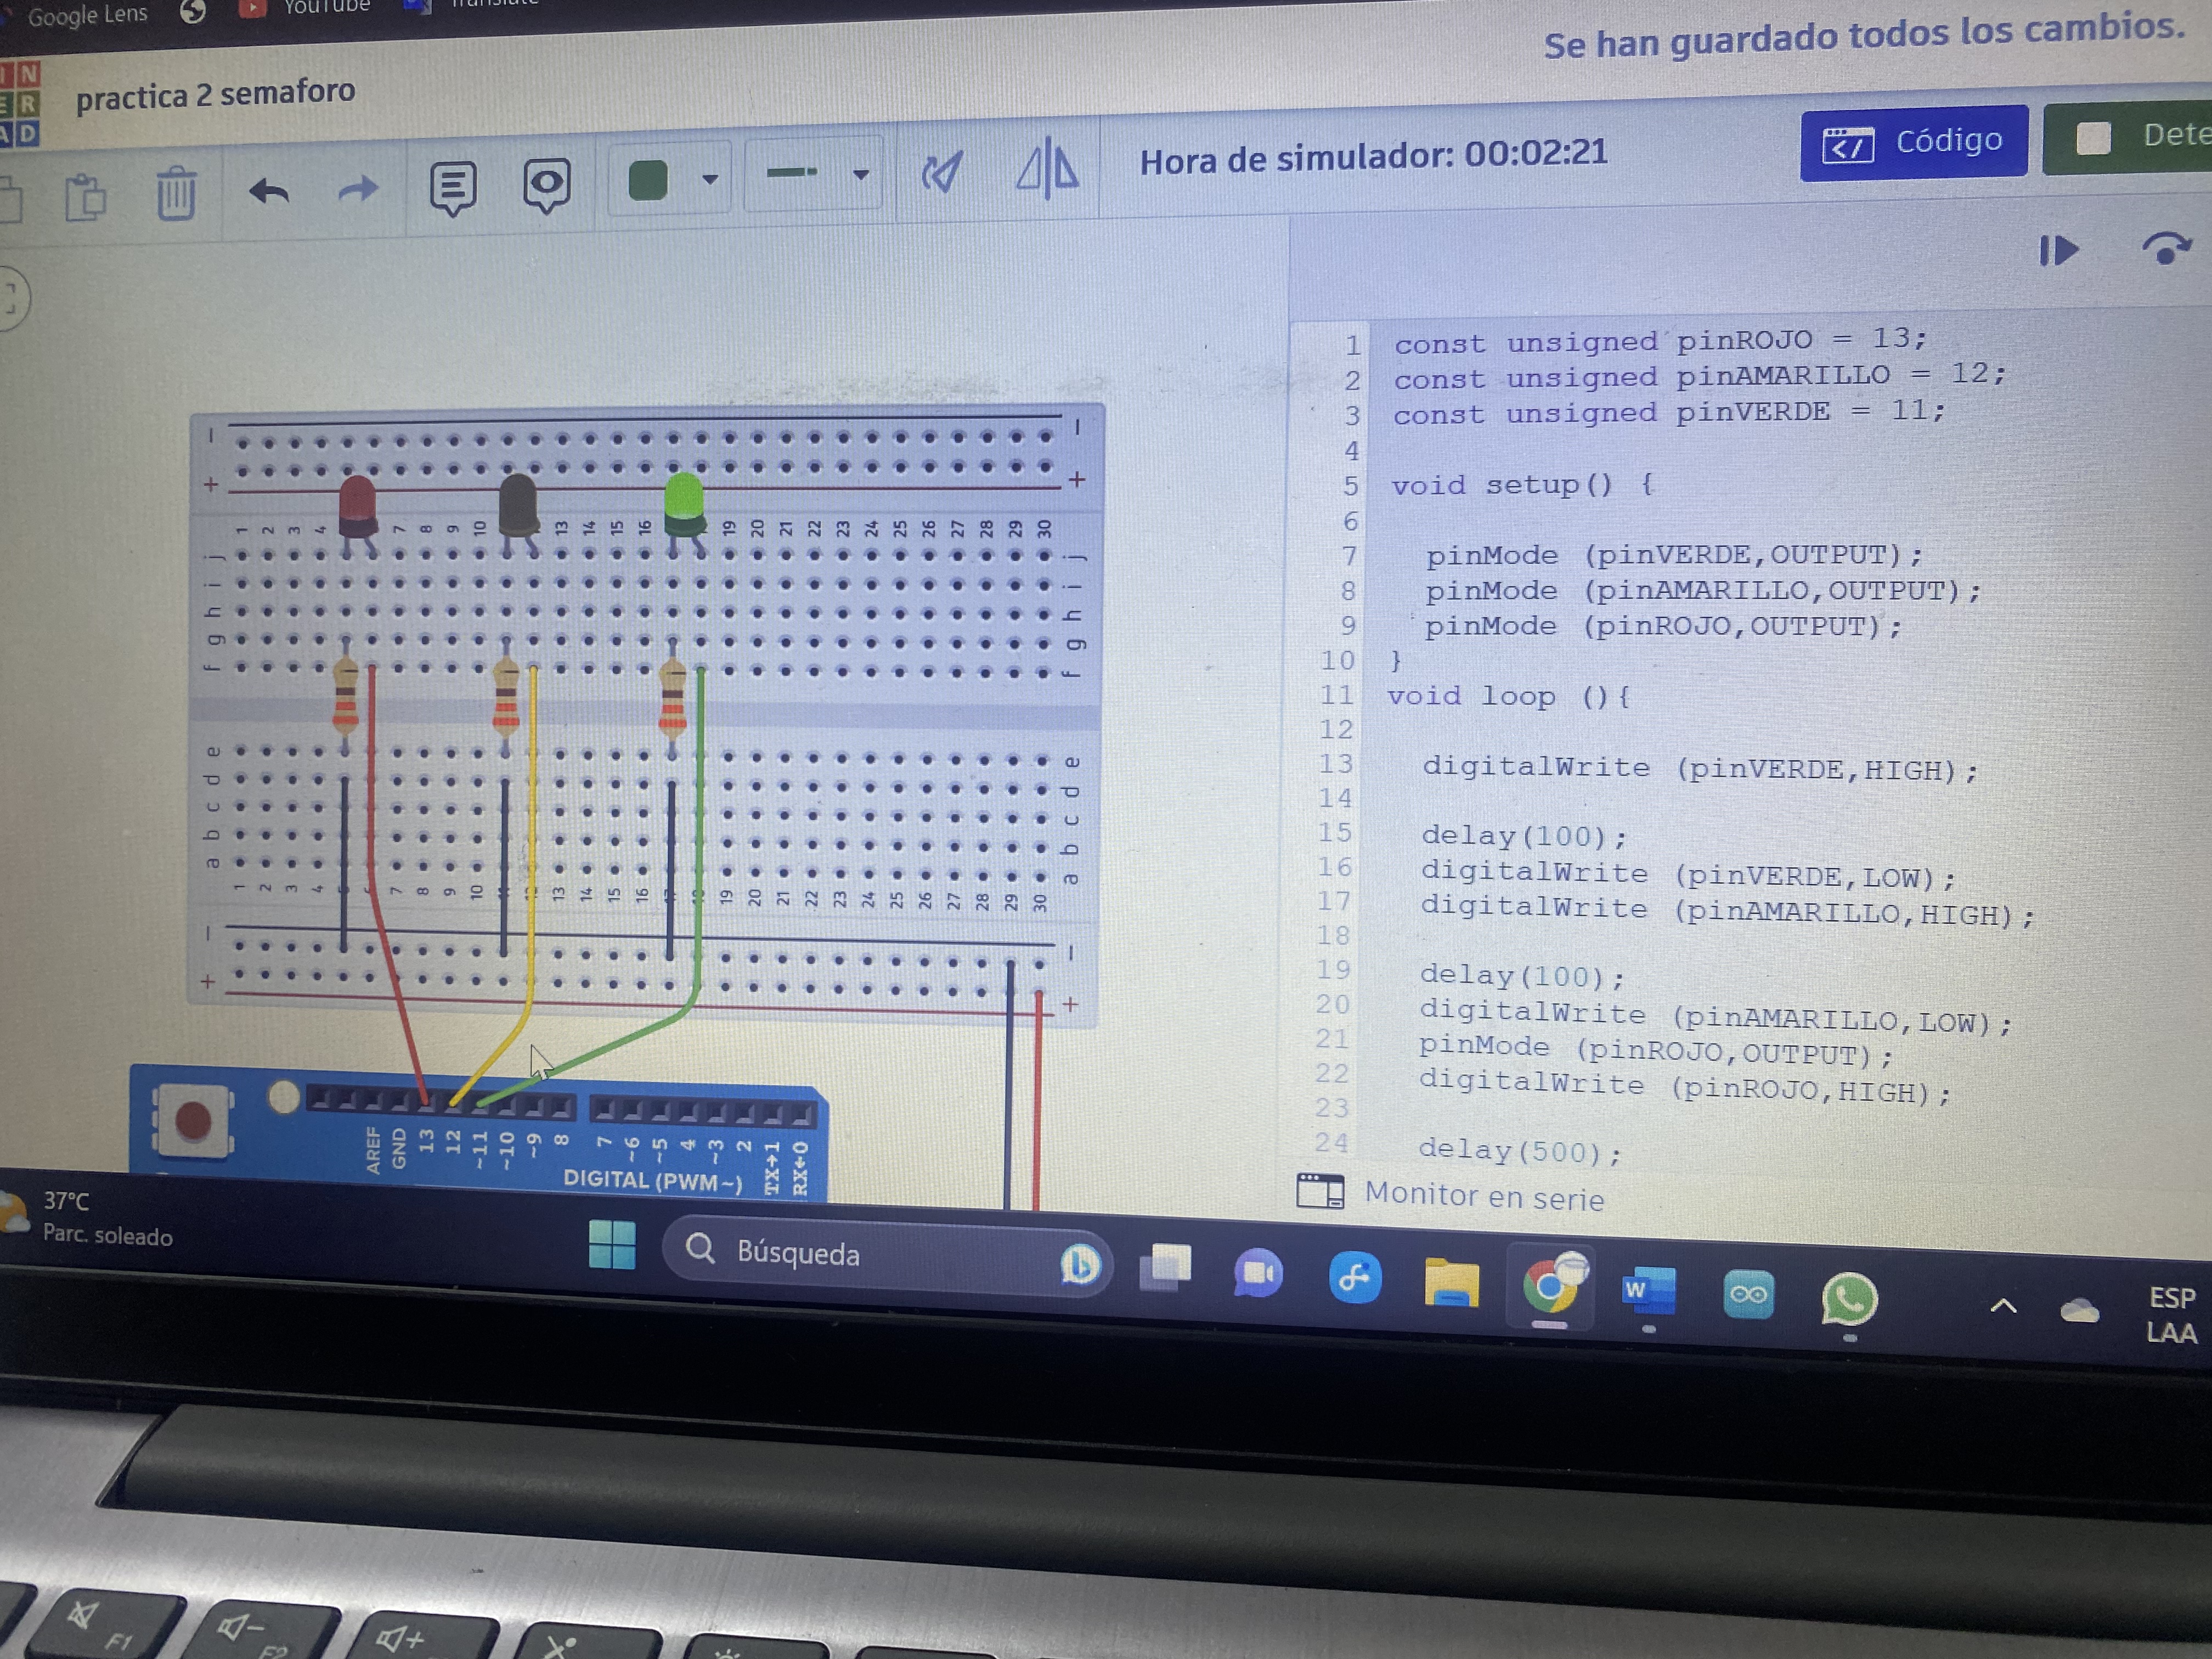Click the undo arrow
This screenshot has height=1659, width=2212.
tap(269, 190)
